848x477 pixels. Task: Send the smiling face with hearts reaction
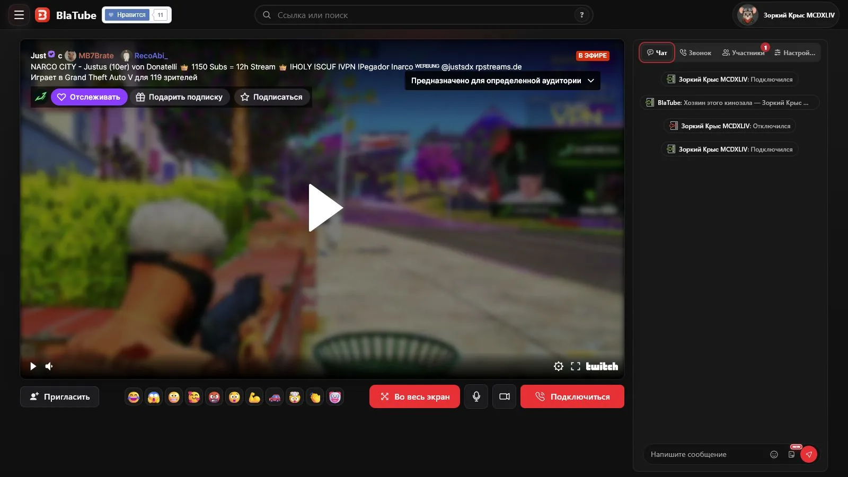[x=194, y=397]
